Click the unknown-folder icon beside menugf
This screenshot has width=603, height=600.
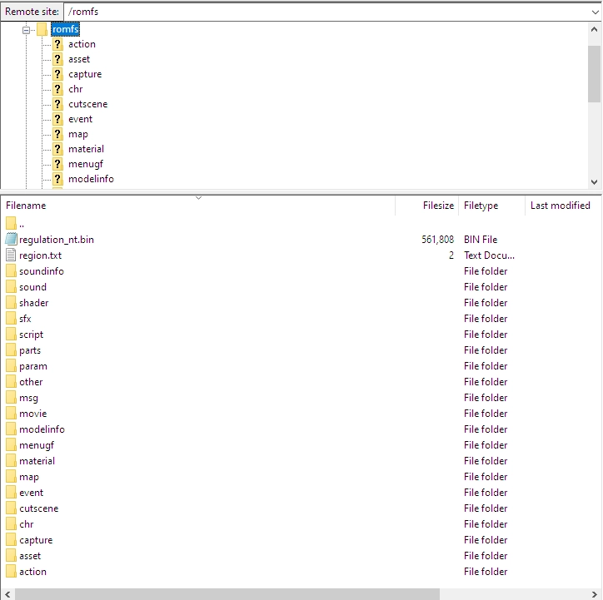[x=57, y=165]
